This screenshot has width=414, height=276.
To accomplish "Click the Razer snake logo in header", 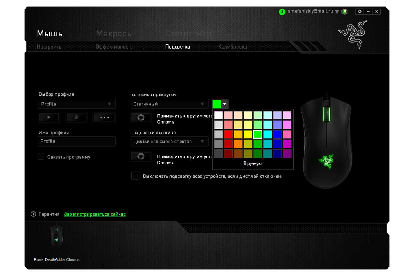I will click(353, 34).
